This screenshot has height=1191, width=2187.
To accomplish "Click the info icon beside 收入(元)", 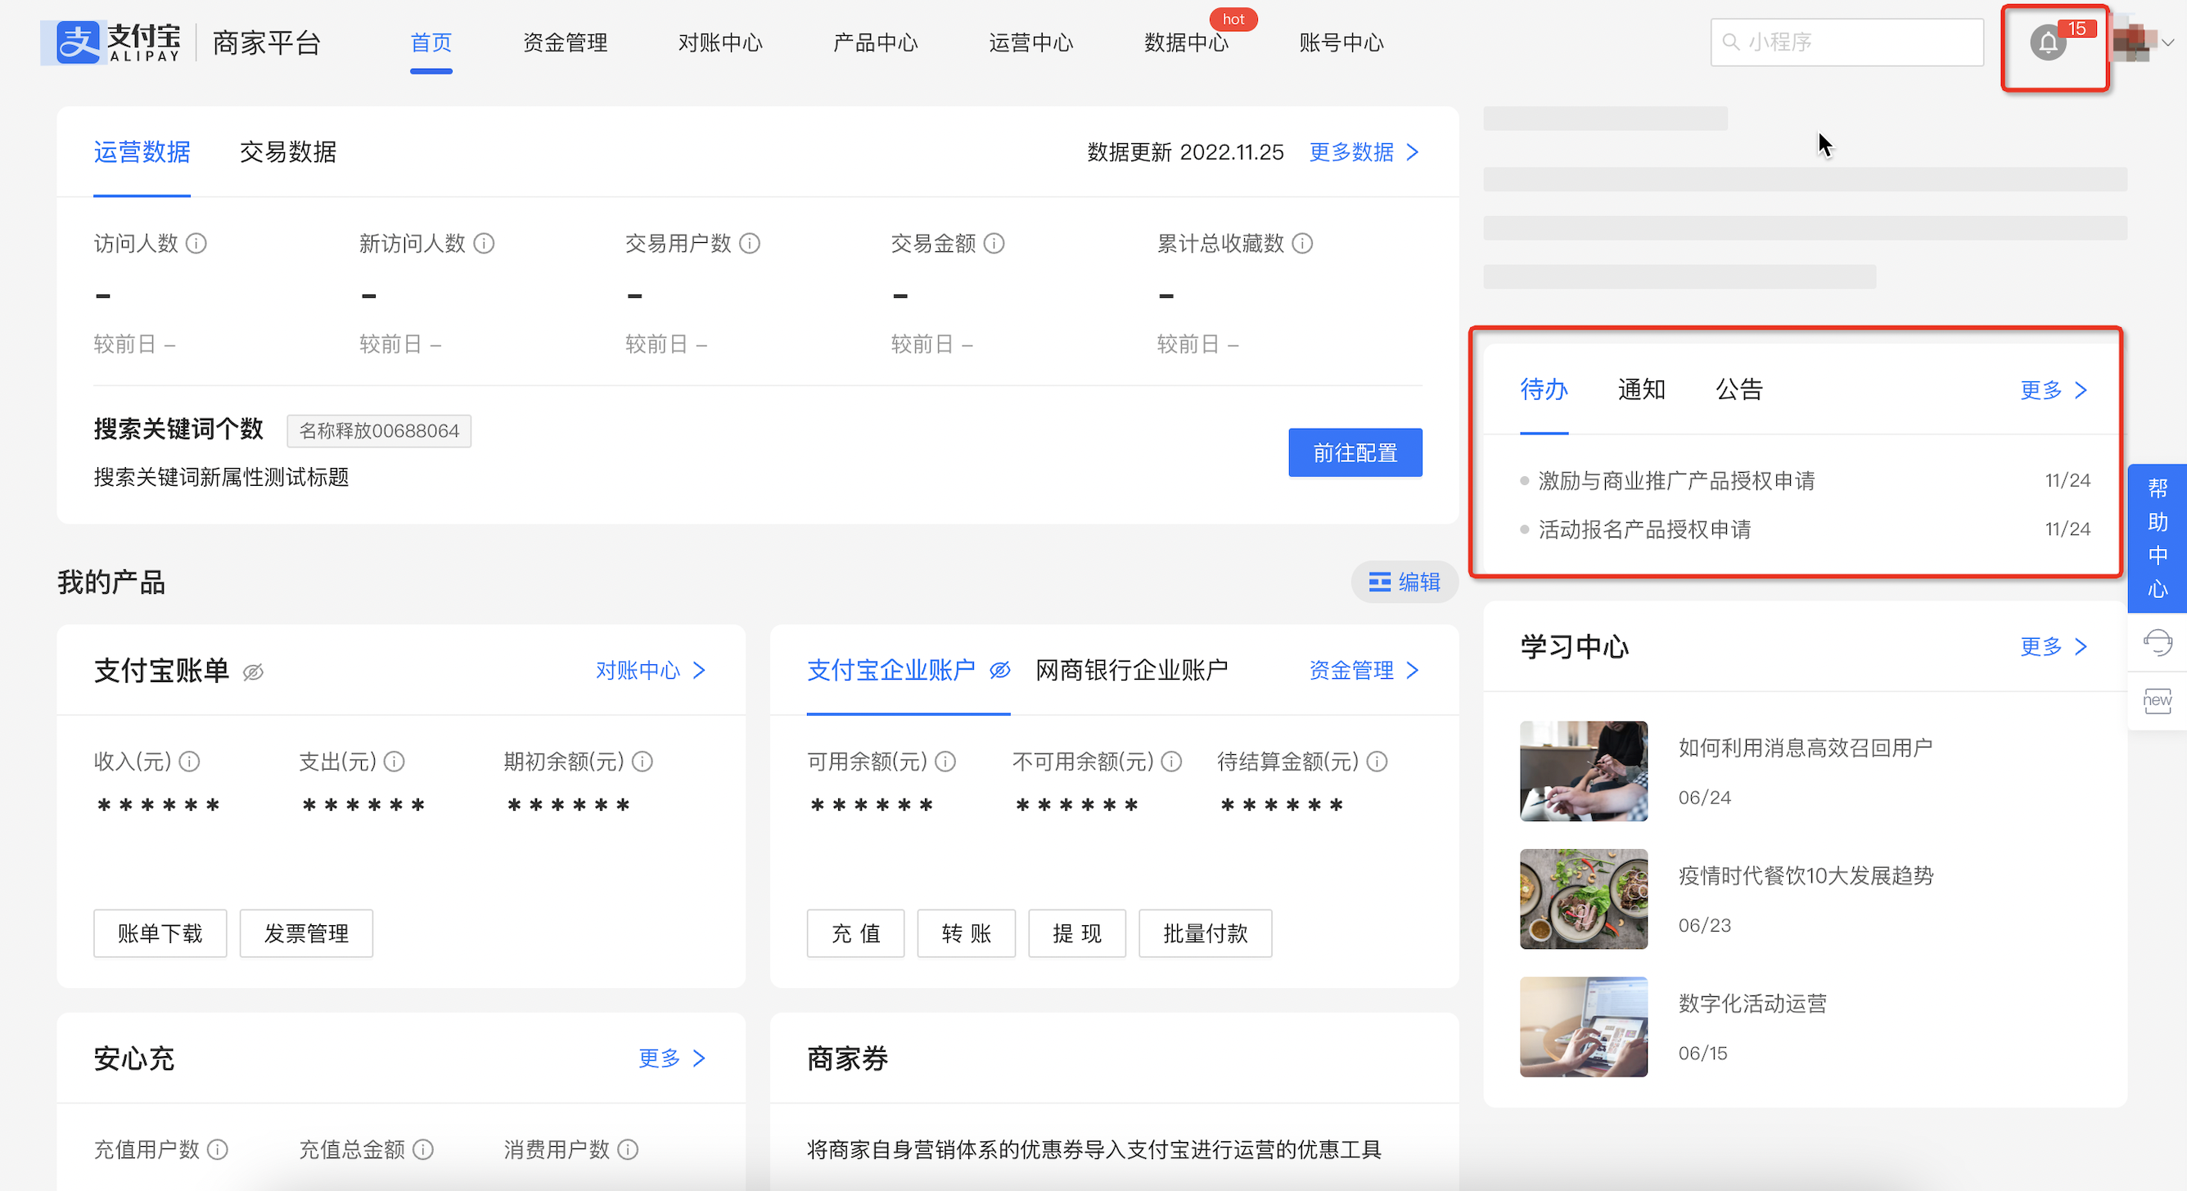I will coord(189,762).
